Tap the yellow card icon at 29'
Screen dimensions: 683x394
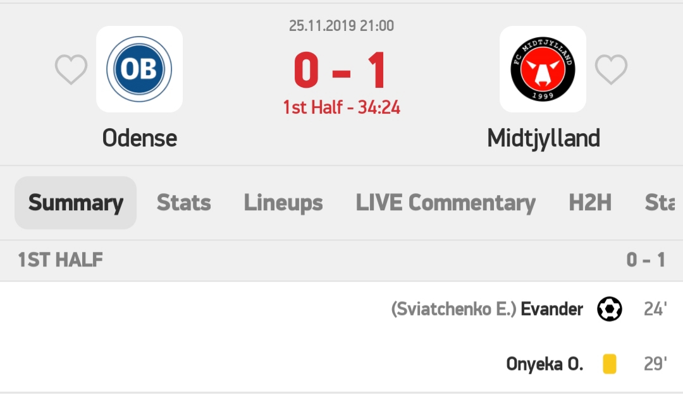pos(610,364)
